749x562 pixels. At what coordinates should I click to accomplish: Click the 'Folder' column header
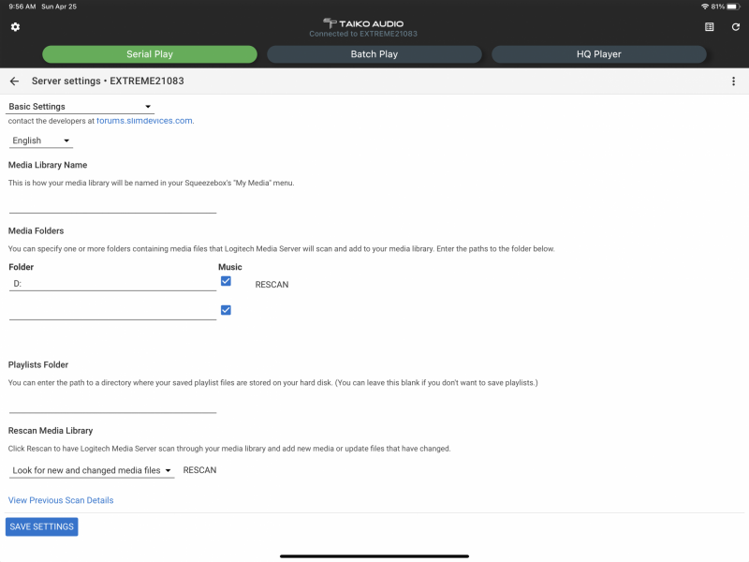point(21,267)
